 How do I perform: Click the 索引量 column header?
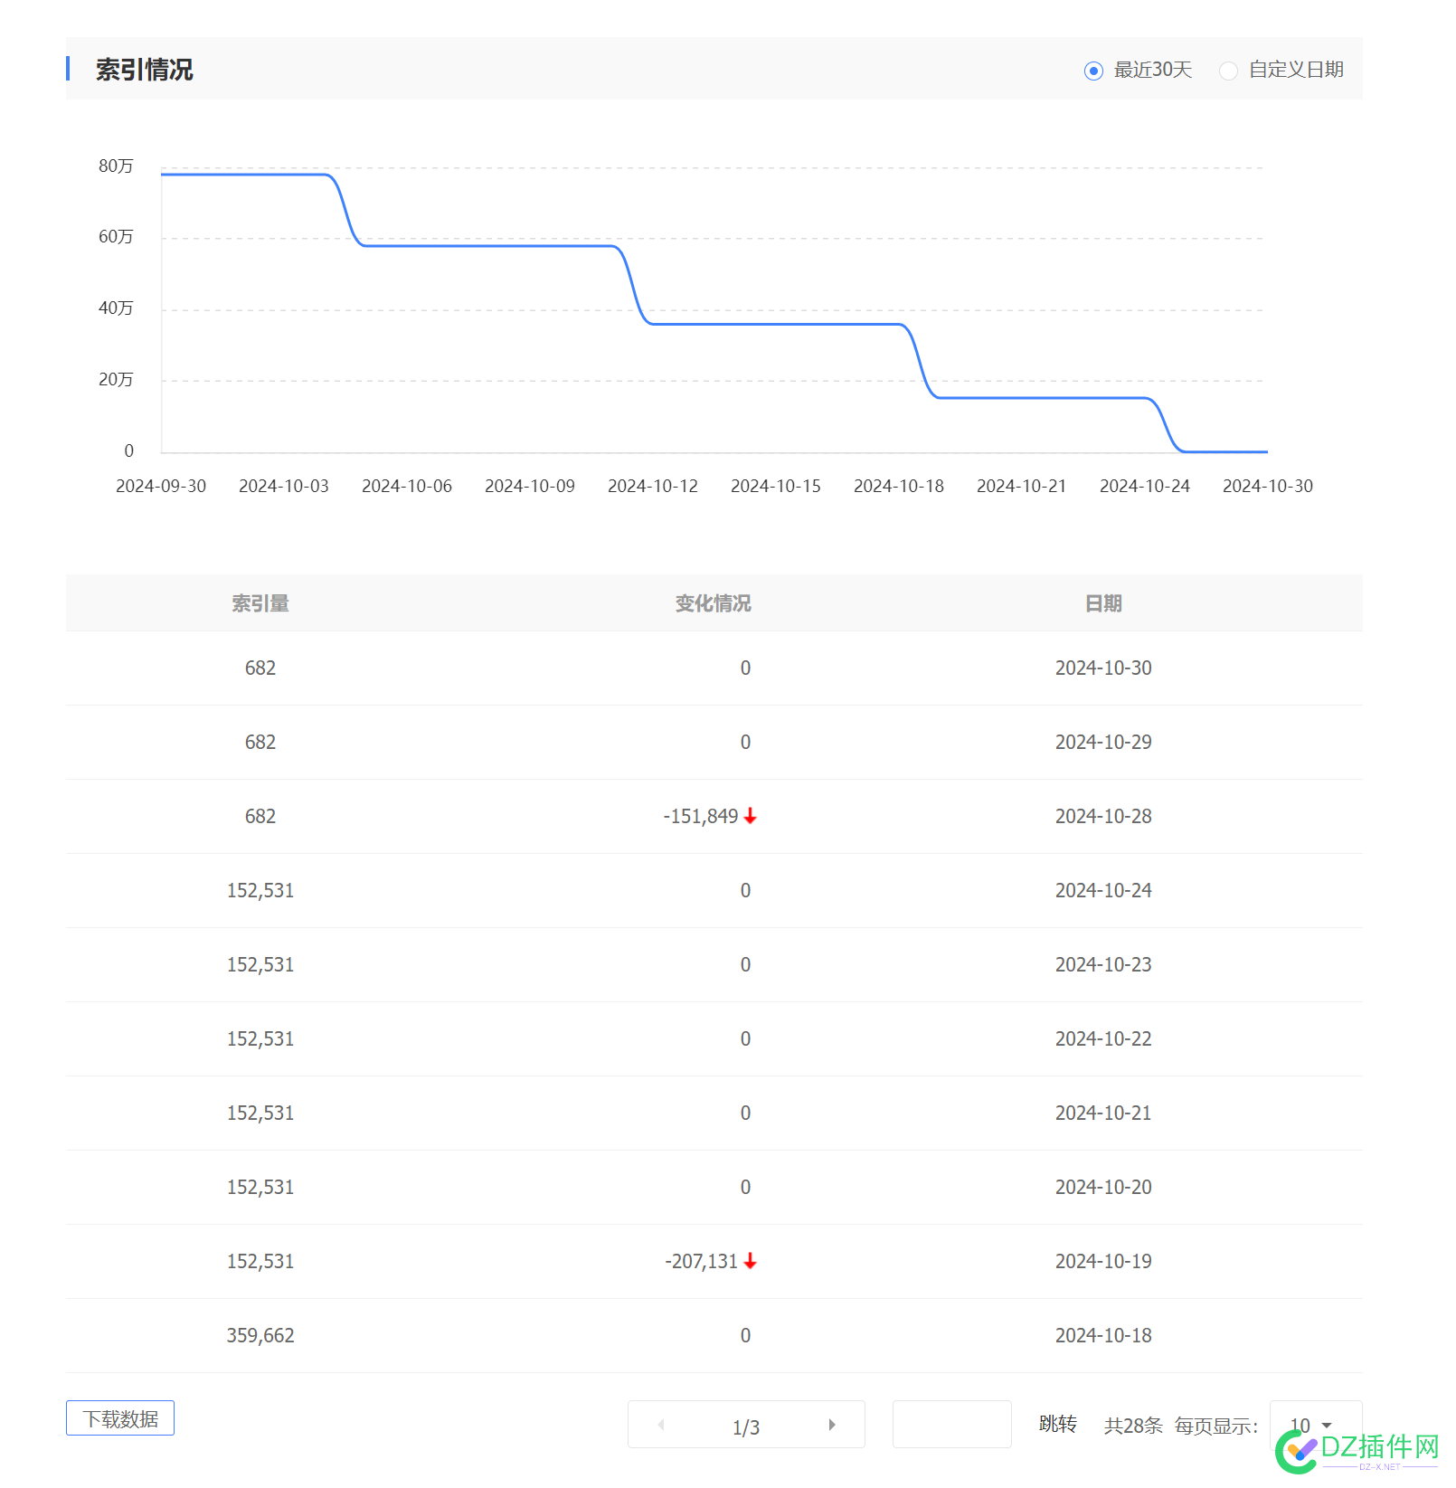point(260,603)
